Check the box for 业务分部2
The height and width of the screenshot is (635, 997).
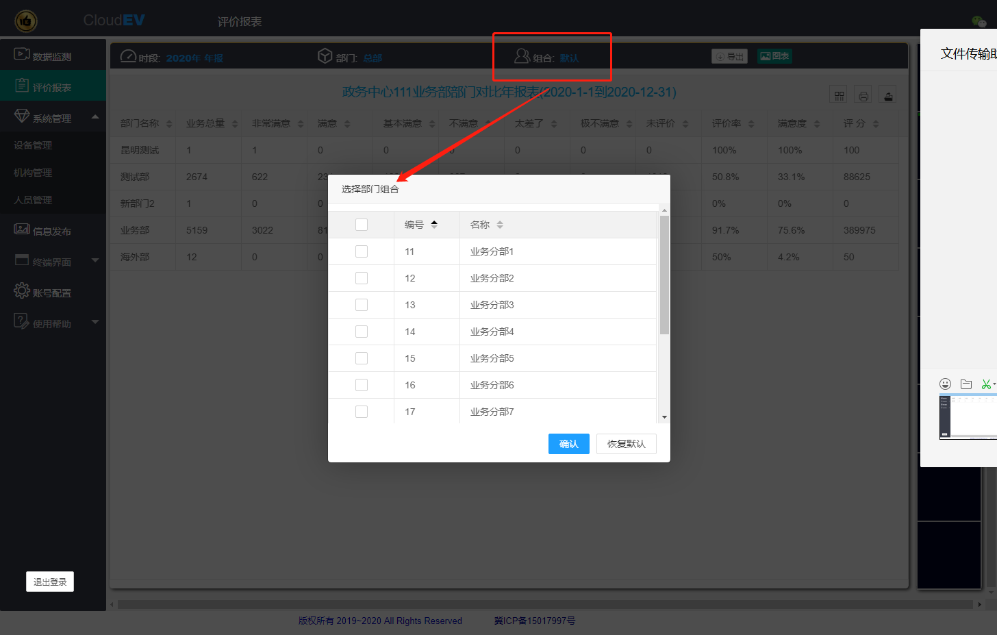(x=362, y=278)
